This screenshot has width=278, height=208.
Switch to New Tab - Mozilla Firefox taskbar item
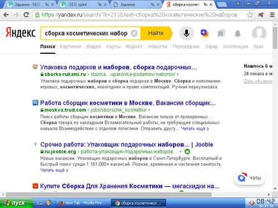[82, 203]
